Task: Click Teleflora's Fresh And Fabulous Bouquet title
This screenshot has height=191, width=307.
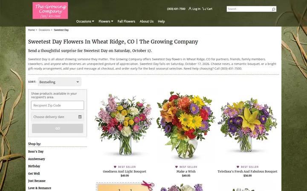Action: (247, 171)
